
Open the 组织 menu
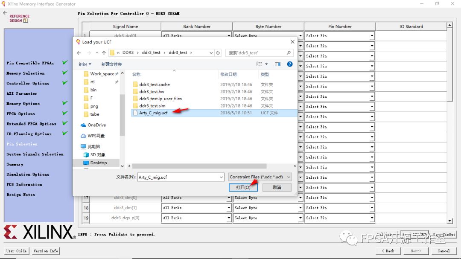click(85, 64)
